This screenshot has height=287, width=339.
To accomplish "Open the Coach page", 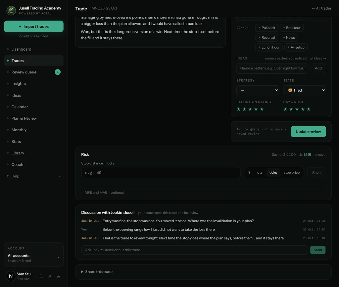I will pyautogui.click(x=34, y=165).
